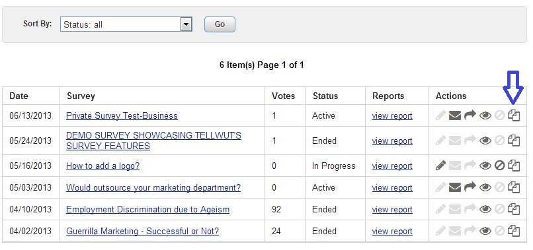Click the date 05/24/2013
This screenshot has width=533, height=250.
(x=30, y=141)
